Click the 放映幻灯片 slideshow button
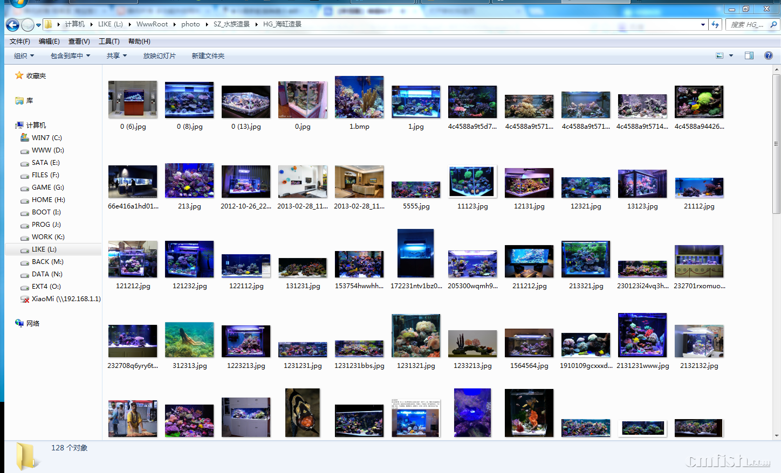Image resolution: width=781 pixels, height=473 pixels. tap(159, 56)
